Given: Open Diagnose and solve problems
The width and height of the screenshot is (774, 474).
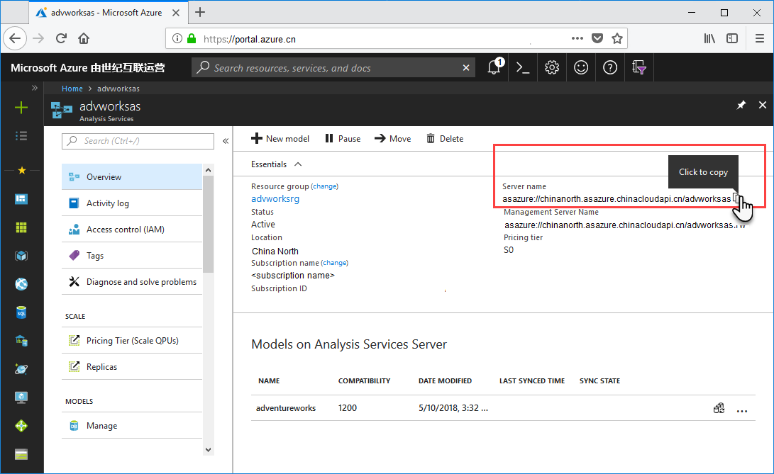Looking at the screenshot, I should point(132,282).
